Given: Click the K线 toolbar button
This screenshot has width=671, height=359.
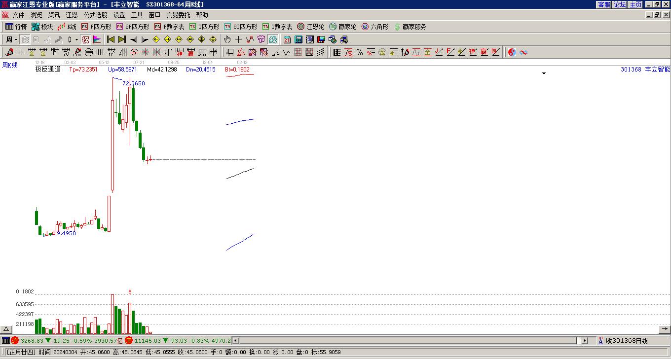Looking at the screenshot, I should tap(67, 27).
